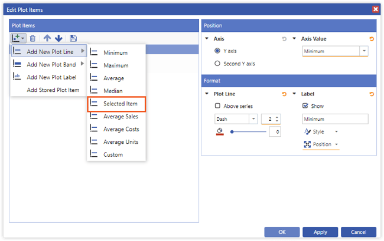
Task: Collapse the Label section
Action: 294,94
